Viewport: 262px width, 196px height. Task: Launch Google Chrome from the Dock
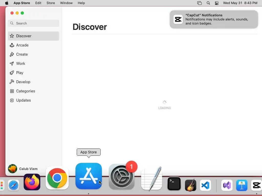57,178
